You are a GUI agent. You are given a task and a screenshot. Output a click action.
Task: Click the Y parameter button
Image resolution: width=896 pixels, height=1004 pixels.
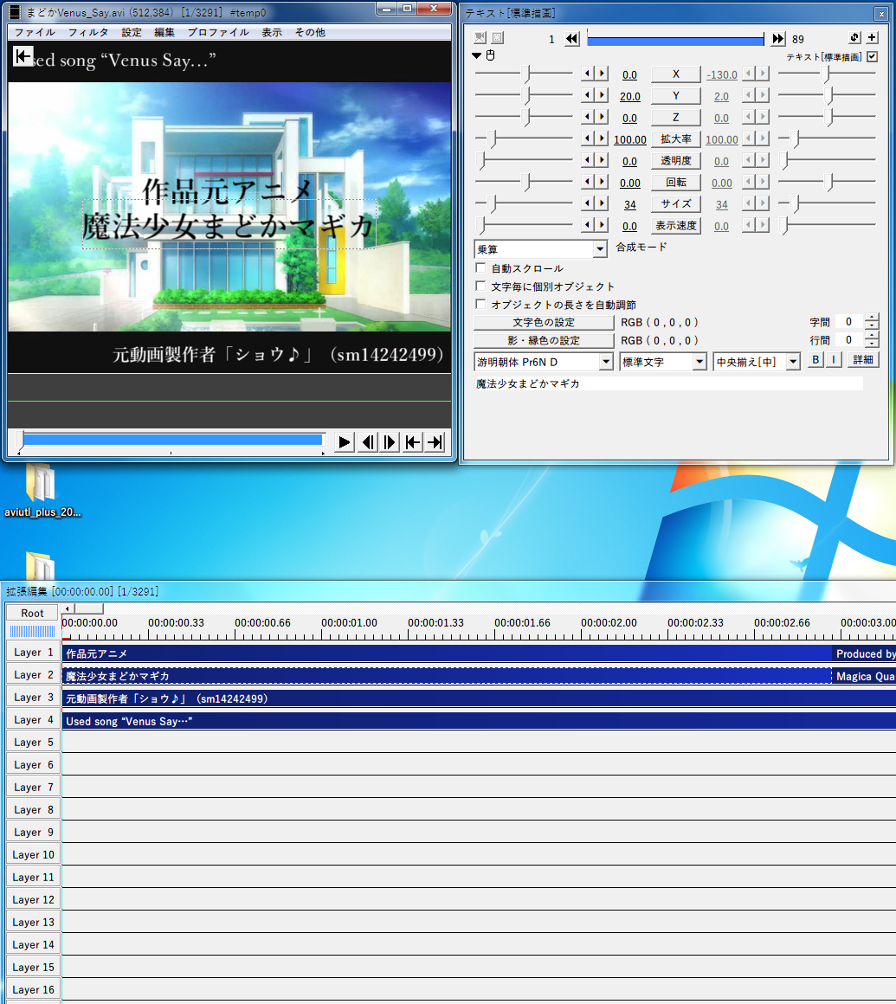pyautogui.click(x=676, y=96)
